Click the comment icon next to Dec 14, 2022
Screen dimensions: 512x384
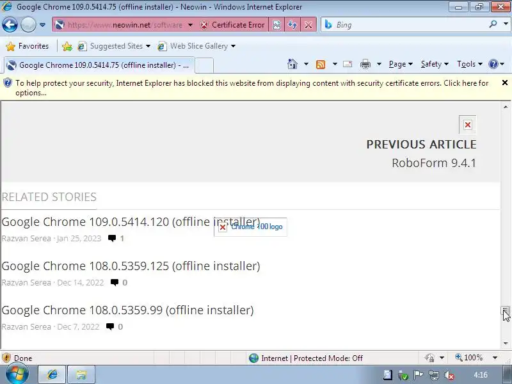point(115,282)
